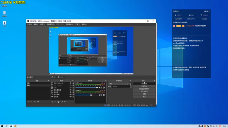Screen dimensions: 228x128
Task: Lock the display capture source
Action: click(73, 90)
